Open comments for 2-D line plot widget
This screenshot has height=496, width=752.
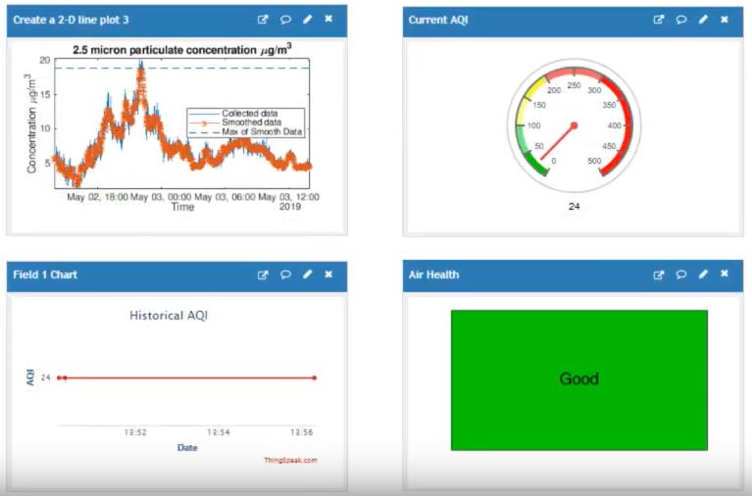pyautogui.click(x=285, y=19)
